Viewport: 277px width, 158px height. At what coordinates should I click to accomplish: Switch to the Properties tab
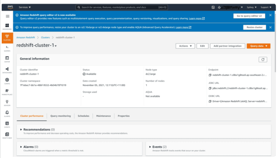[124, 116]
